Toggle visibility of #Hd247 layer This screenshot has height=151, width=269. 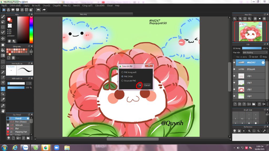[x=234, y=62]
